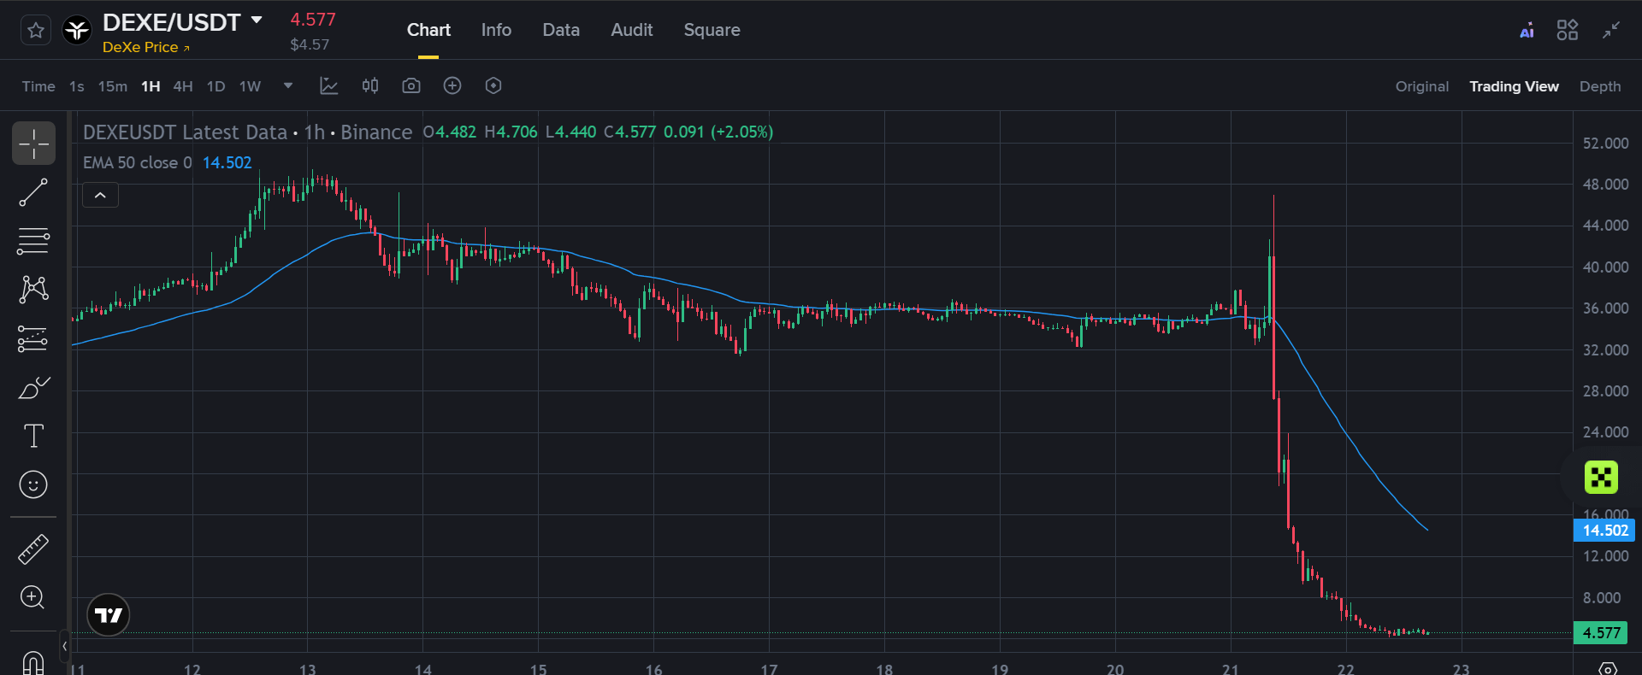
Task: Open the price scale settings gear
Action: (1608, 669)
